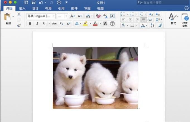Image resolution: width=190 pixels, height=122 pixels.
Task: Switch to the 插入 tab
Action: tap(22, 8)
